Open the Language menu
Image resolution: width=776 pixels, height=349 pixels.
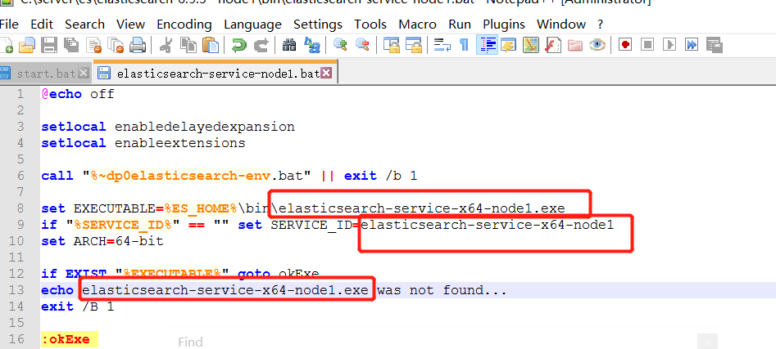point(252,25)
